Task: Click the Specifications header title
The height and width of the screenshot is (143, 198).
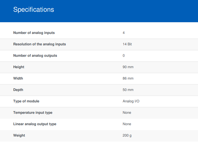Action: [x=33, y=10]
